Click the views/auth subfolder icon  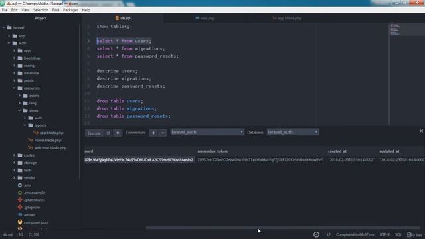(31, 118)
